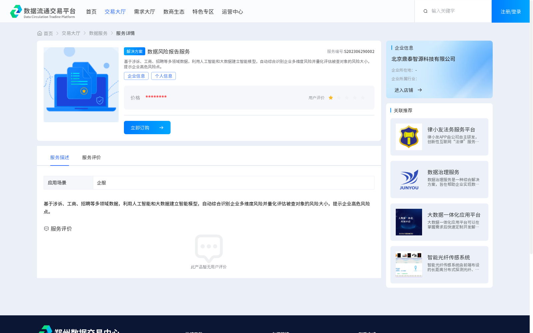The width and height of the screenshot is (533, 333).
Task: Go to 交易大厅 breadcrumb link
Action: coord(71,33)
